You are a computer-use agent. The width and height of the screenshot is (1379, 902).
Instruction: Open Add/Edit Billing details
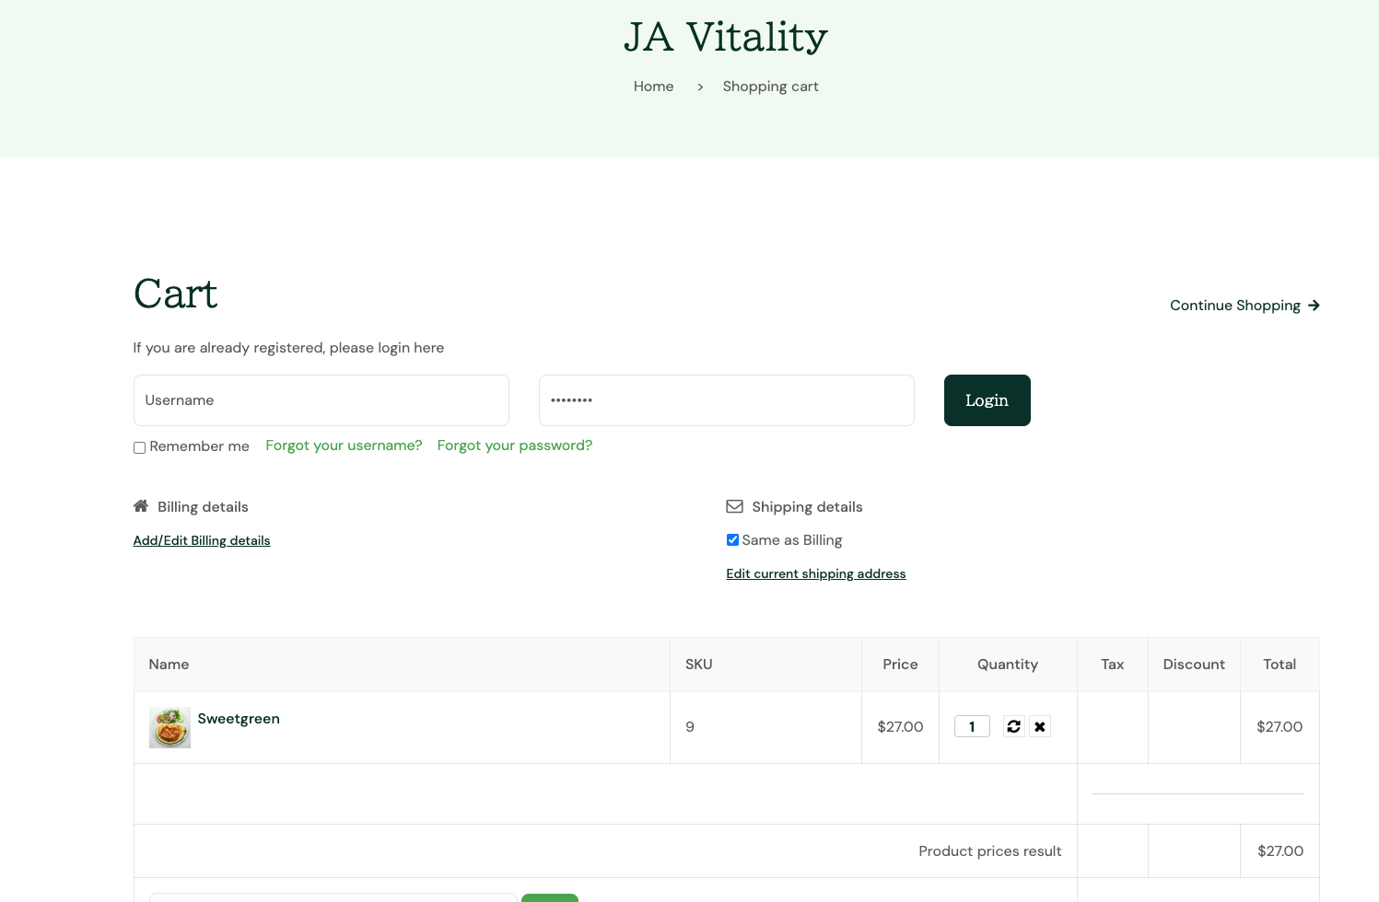[202, 540]
